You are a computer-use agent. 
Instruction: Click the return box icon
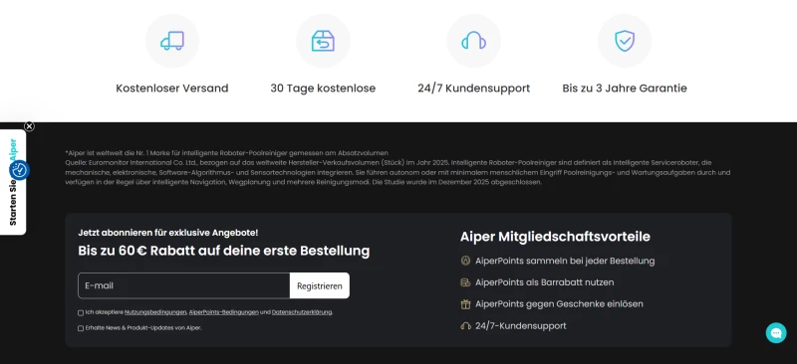pos(323,41)
